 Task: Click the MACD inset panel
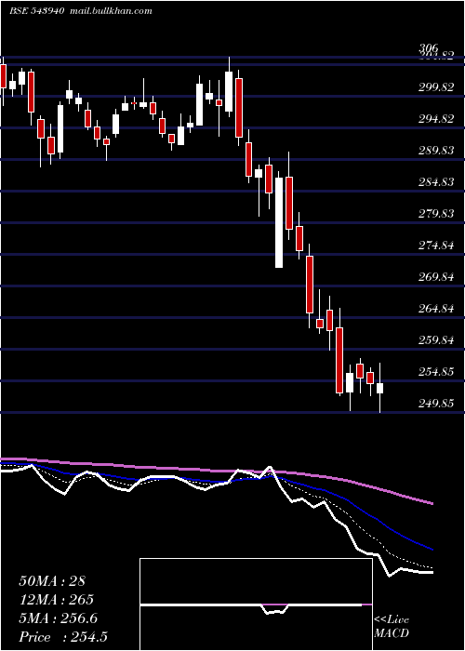(x=256, y=604)
